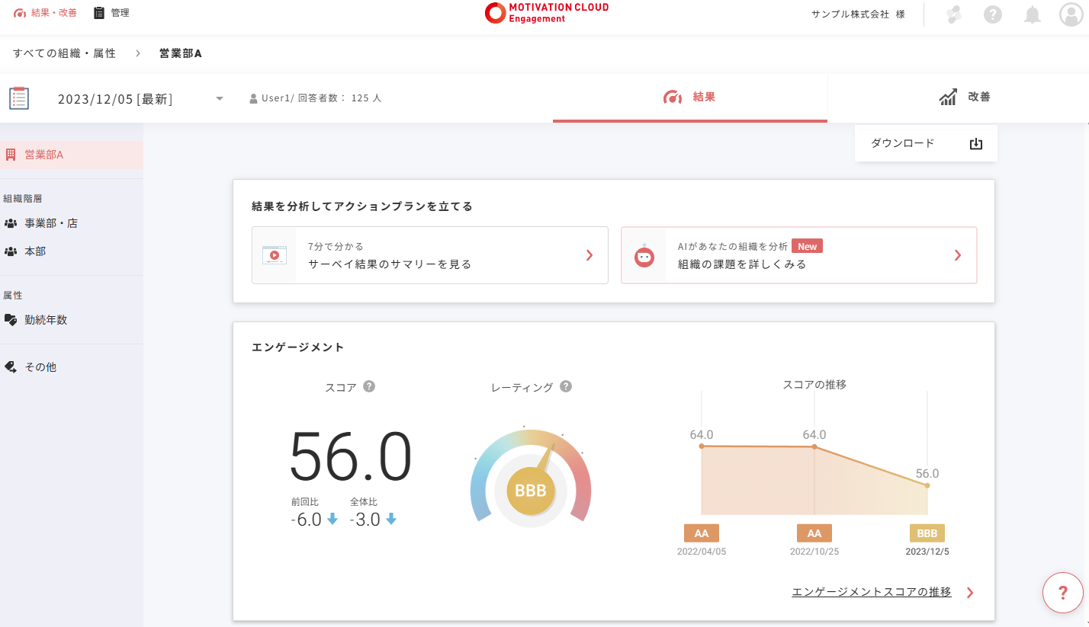Click the スコア help tooltip icon
Image resolution: width=1089 pixels, height=627 pixels.
tap(369, 386)
